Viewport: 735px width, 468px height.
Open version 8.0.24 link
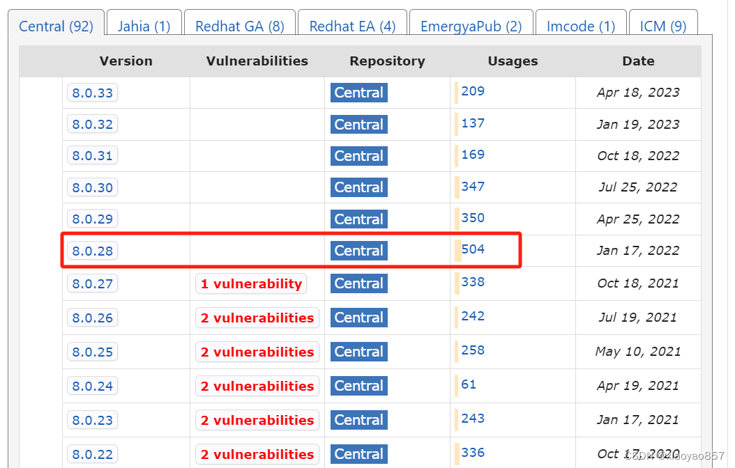tap(92, 386)
